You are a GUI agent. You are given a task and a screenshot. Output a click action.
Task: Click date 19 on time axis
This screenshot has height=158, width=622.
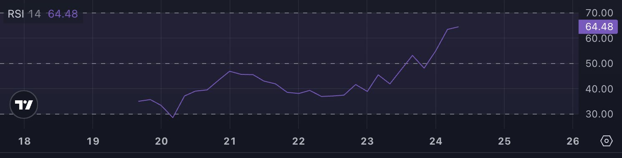click(x=93, y=141)
